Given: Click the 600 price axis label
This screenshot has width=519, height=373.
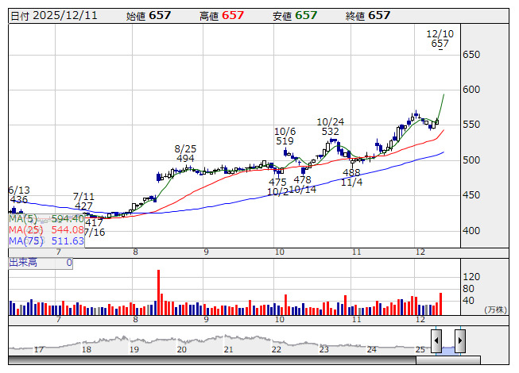Looking at the screenshot, I should click(x=471, y=90).
